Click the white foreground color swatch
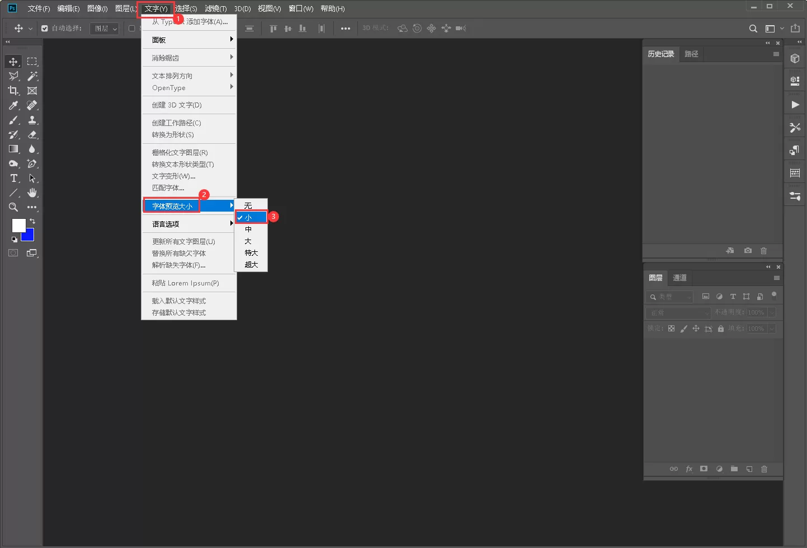This screenshot has height=548, width=807. (x=18, y=224)
